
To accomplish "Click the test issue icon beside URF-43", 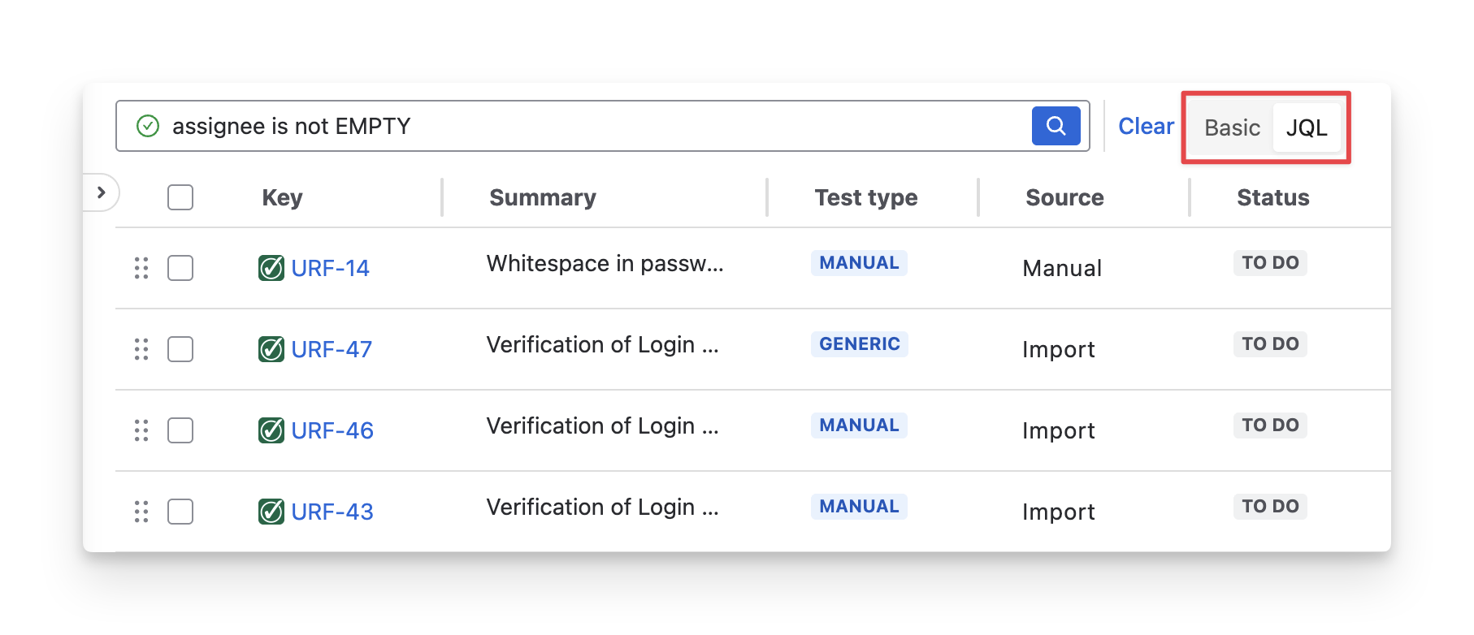I will coord(271,512).
